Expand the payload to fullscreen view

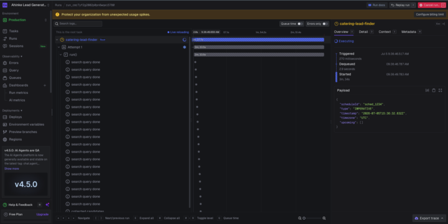[x=441, y=90]
